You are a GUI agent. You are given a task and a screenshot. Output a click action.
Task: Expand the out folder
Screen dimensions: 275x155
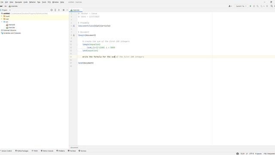click(x=2, y=19)
